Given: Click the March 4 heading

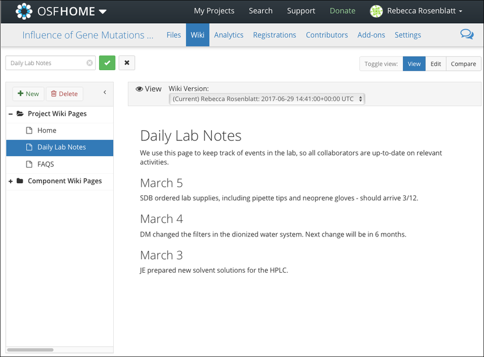Looking at the screenshot, I should [x=161, y=219].
